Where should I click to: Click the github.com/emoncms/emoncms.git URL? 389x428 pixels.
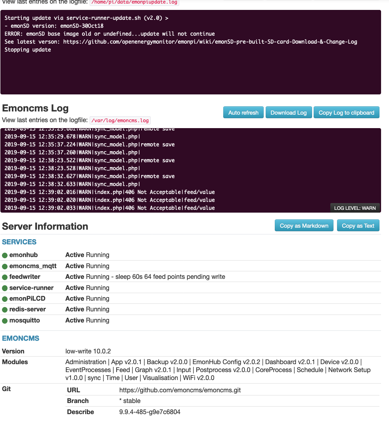(180, 390)
